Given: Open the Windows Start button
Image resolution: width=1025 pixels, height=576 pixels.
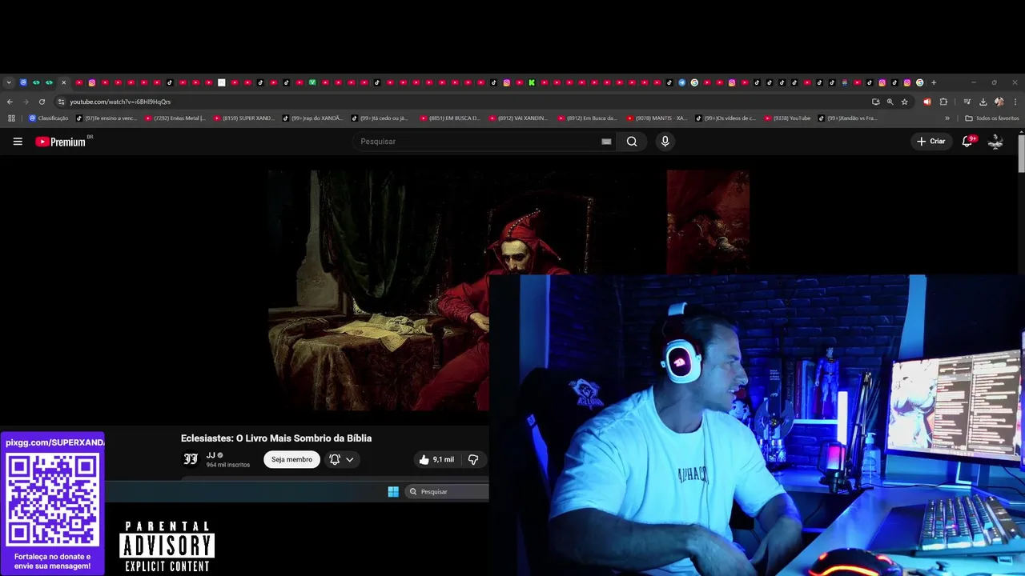Looking at the screenshot, I should (393, 492).
